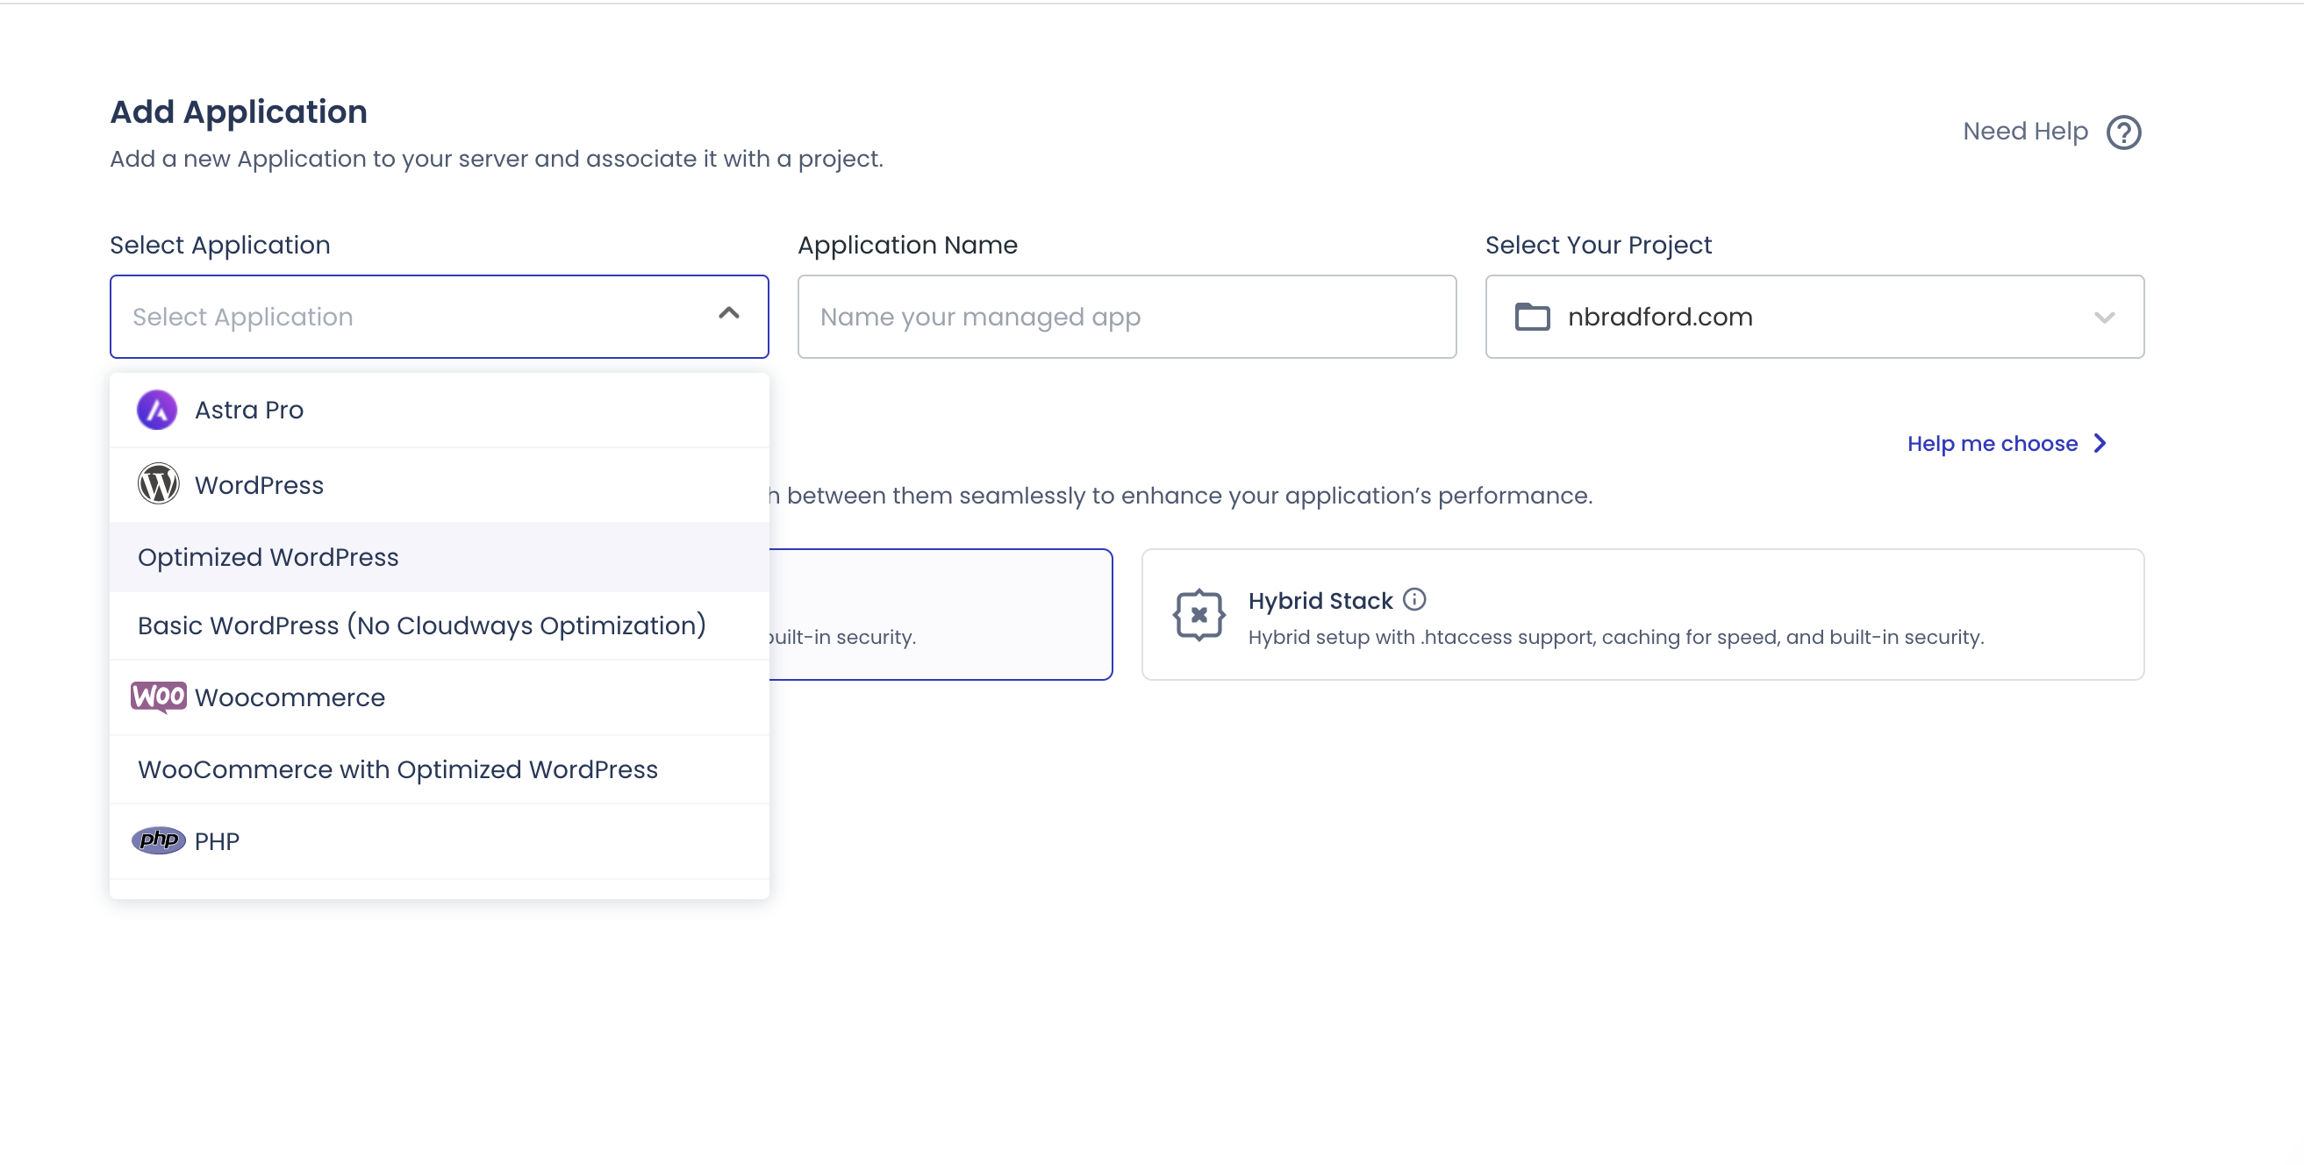Select the Astra Pro application icon
The image size is (2304, 1165).
tap(157, 411)
